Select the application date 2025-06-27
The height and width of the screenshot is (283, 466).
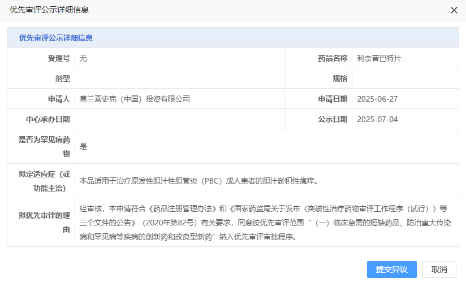point(377,99)
